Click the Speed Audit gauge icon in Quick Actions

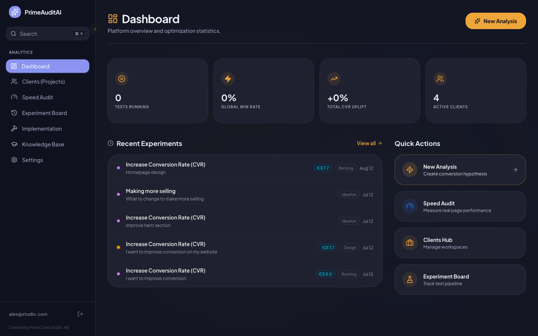[410, 206]
